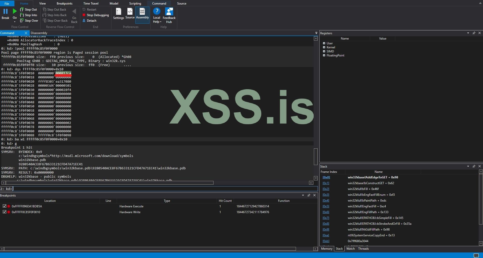483x258 pixels.
Task: Uncheck the Hardware Execute breakpoint checkbox
Action: coord(4,206)
